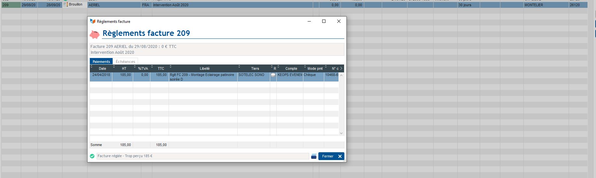596x178 pixels.
Task: Click the Facture réglée status field
Action: pos(202,156)
